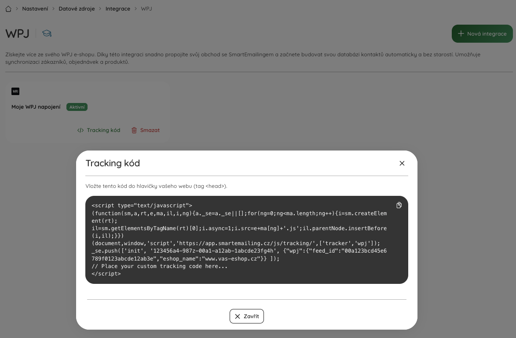Viewport: 516px width, 338px height.
Task: Click the Tracking kód dialog heading
Action: pyautogui.click(x=113, y=163)
